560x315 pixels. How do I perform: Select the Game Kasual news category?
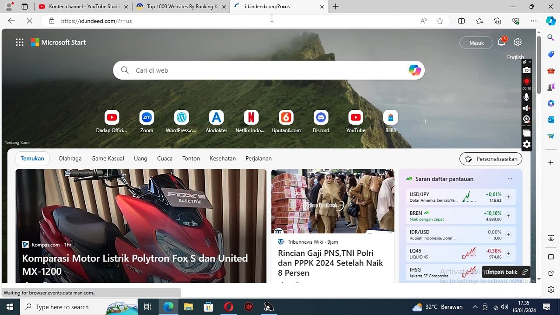pyautogui.click(x=108, y=158)
